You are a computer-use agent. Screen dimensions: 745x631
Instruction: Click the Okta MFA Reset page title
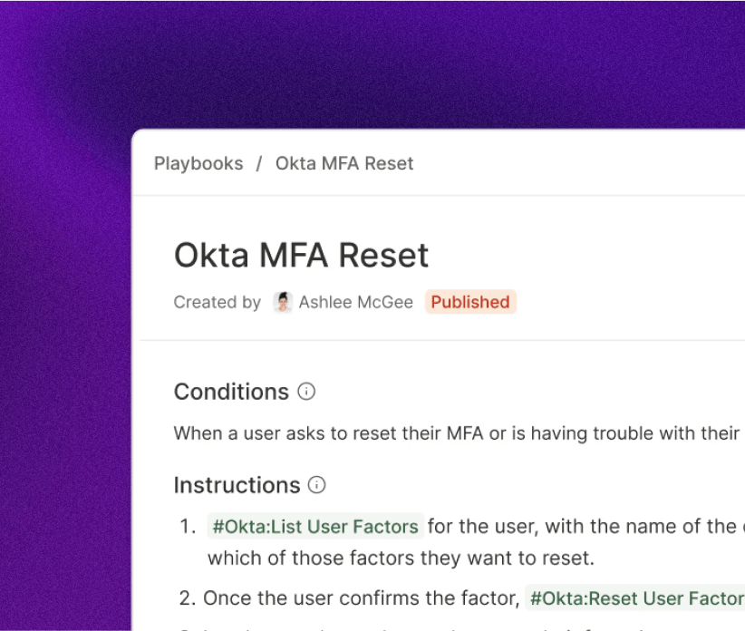point(301,256)
